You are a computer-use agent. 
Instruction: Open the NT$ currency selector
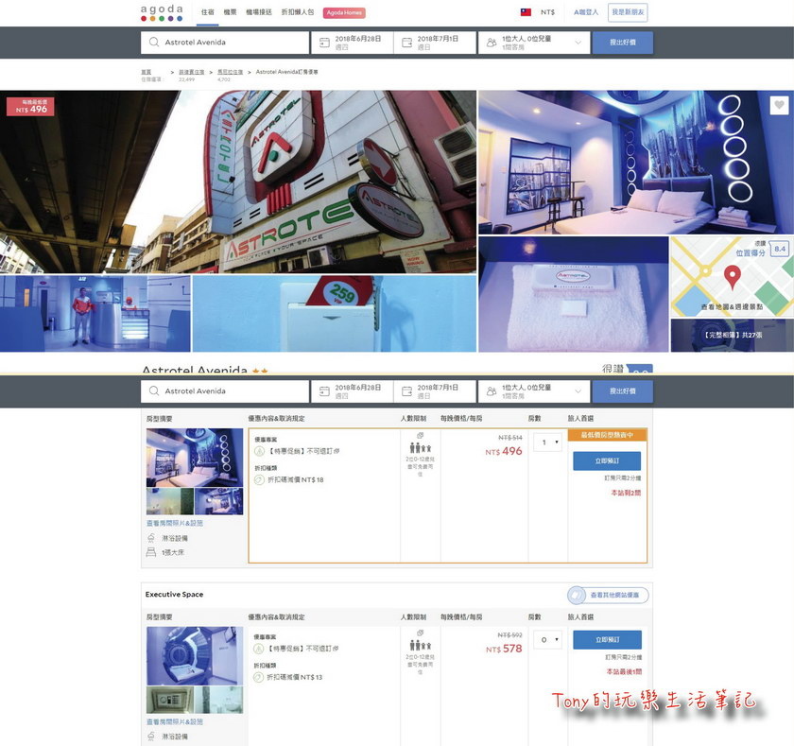[547, 12]
